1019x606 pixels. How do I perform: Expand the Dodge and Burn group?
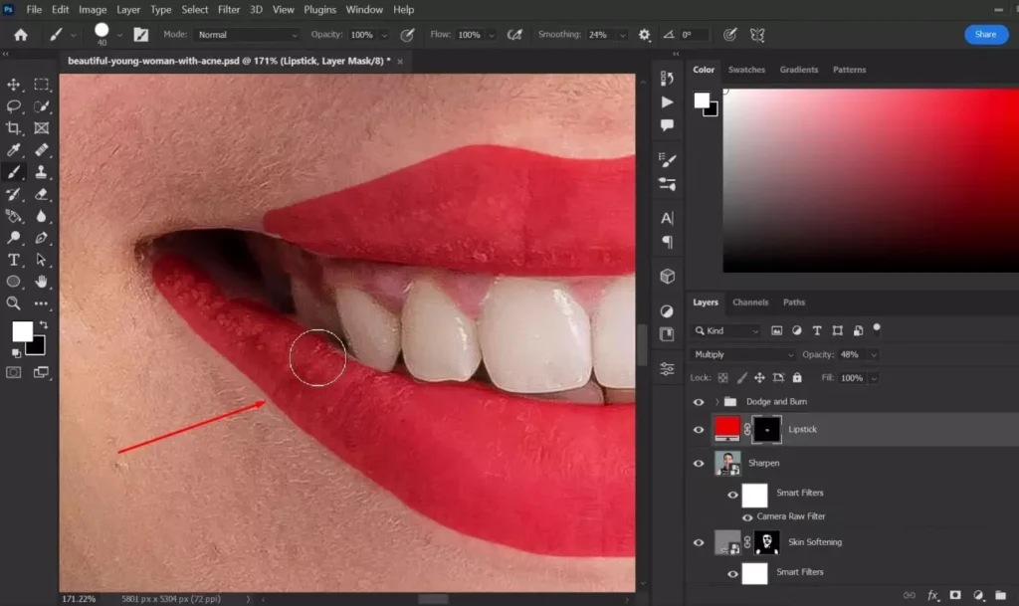(x=714, y=401)
